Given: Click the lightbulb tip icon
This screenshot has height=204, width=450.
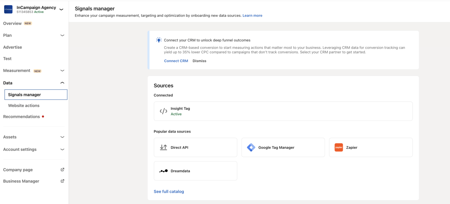Looking at the screenshot, I should point(159,40).
